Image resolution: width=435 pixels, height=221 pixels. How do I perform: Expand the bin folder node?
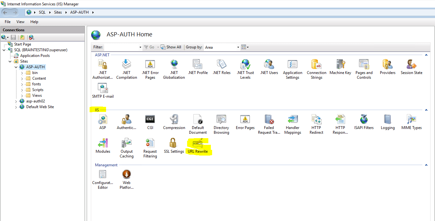(22, 73)
